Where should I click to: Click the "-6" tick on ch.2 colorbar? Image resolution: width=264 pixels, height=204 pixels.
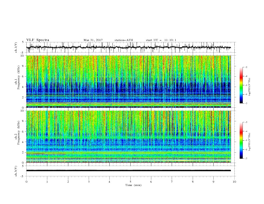coord(246,149)
